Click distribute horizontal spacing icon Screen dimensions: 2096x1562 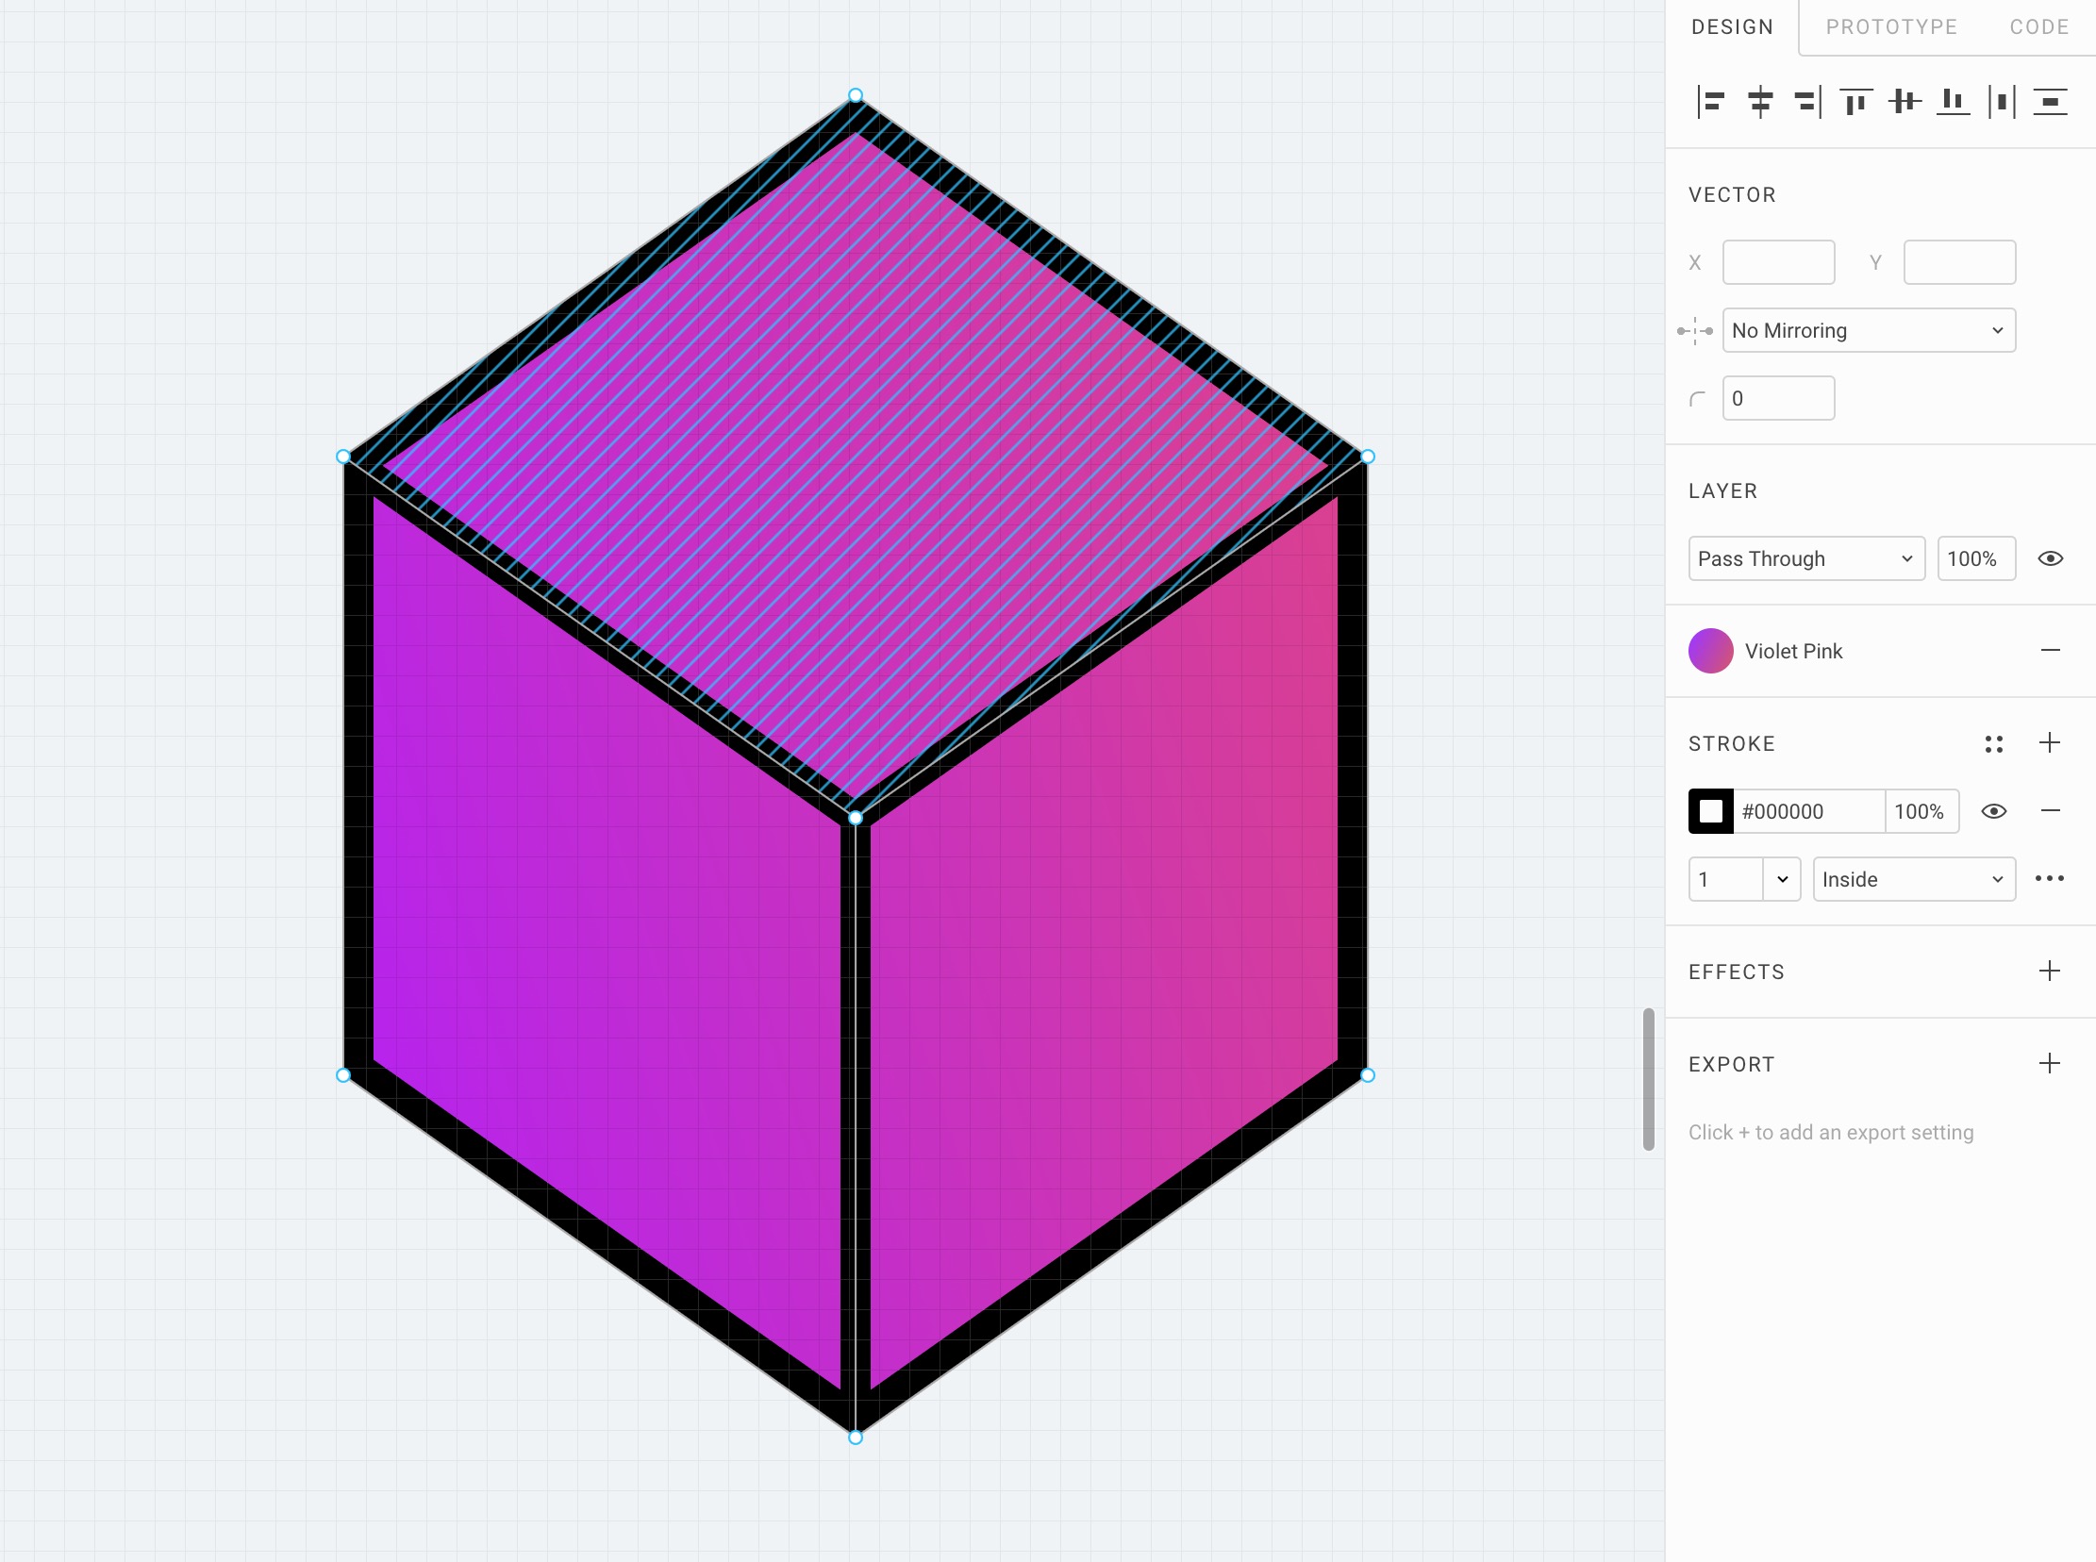click(x=2002, y=101)
